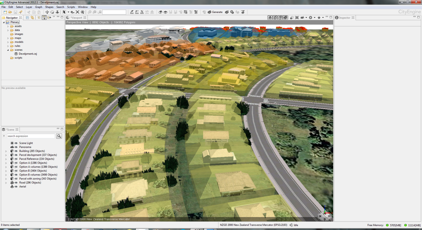Toggle Panorama layer visibility eye
Screen dimensions: 422x230
click(x=16, y=147)
